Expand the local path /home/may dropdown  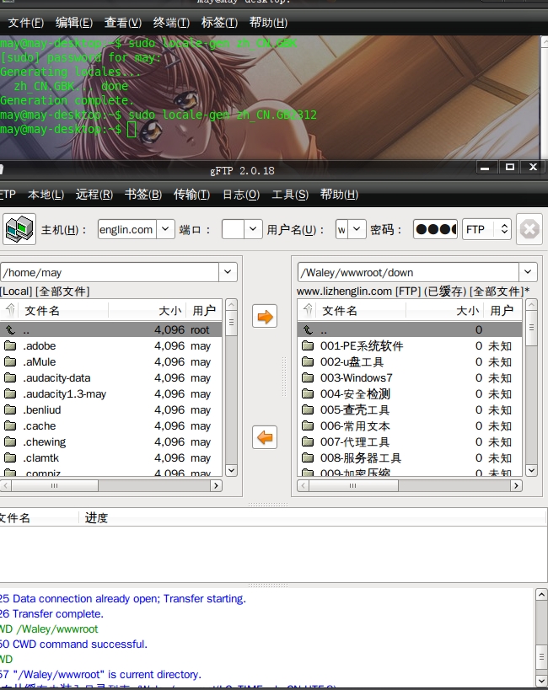(228, 272)
